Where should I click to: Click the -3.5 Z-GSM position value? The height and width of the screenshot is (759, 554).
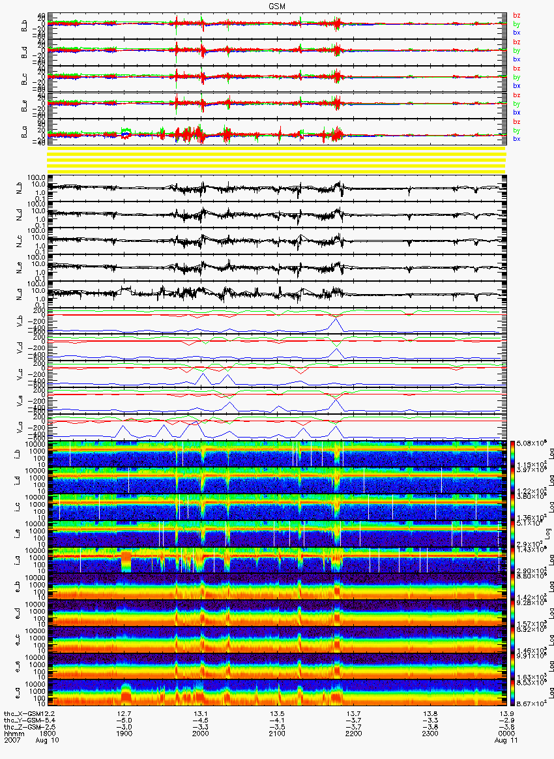(277, 727)
